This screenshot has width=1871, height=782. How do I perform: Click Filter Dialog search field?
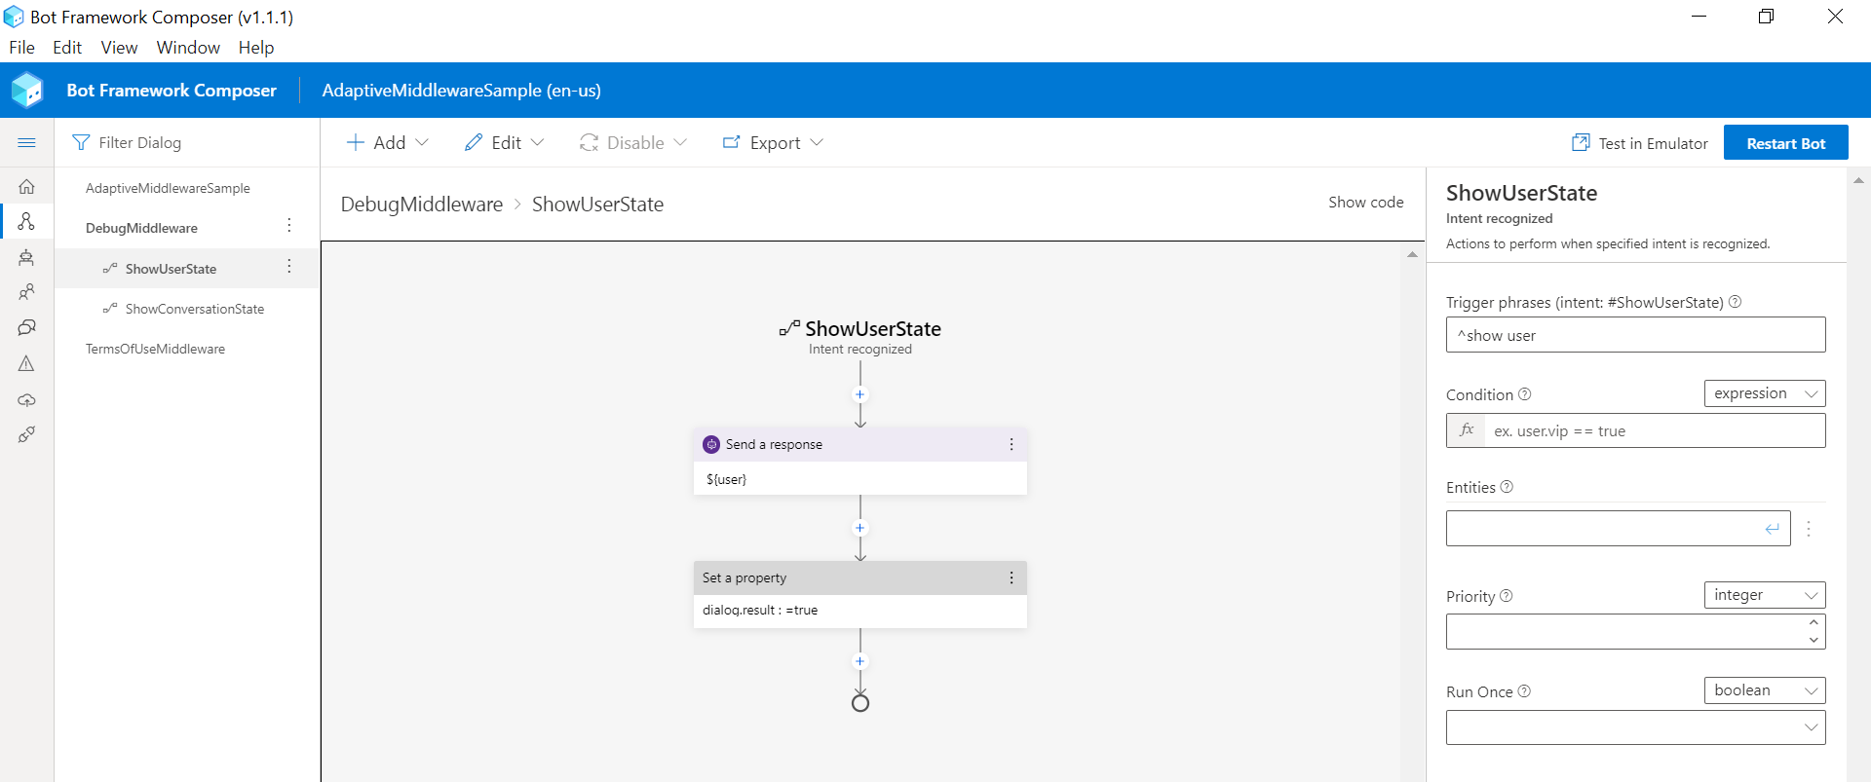click(185, 142)
